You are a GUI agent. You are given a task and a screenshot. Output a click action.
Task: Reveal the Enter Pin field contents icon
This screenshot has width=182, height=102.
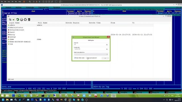tap(107, 44)
